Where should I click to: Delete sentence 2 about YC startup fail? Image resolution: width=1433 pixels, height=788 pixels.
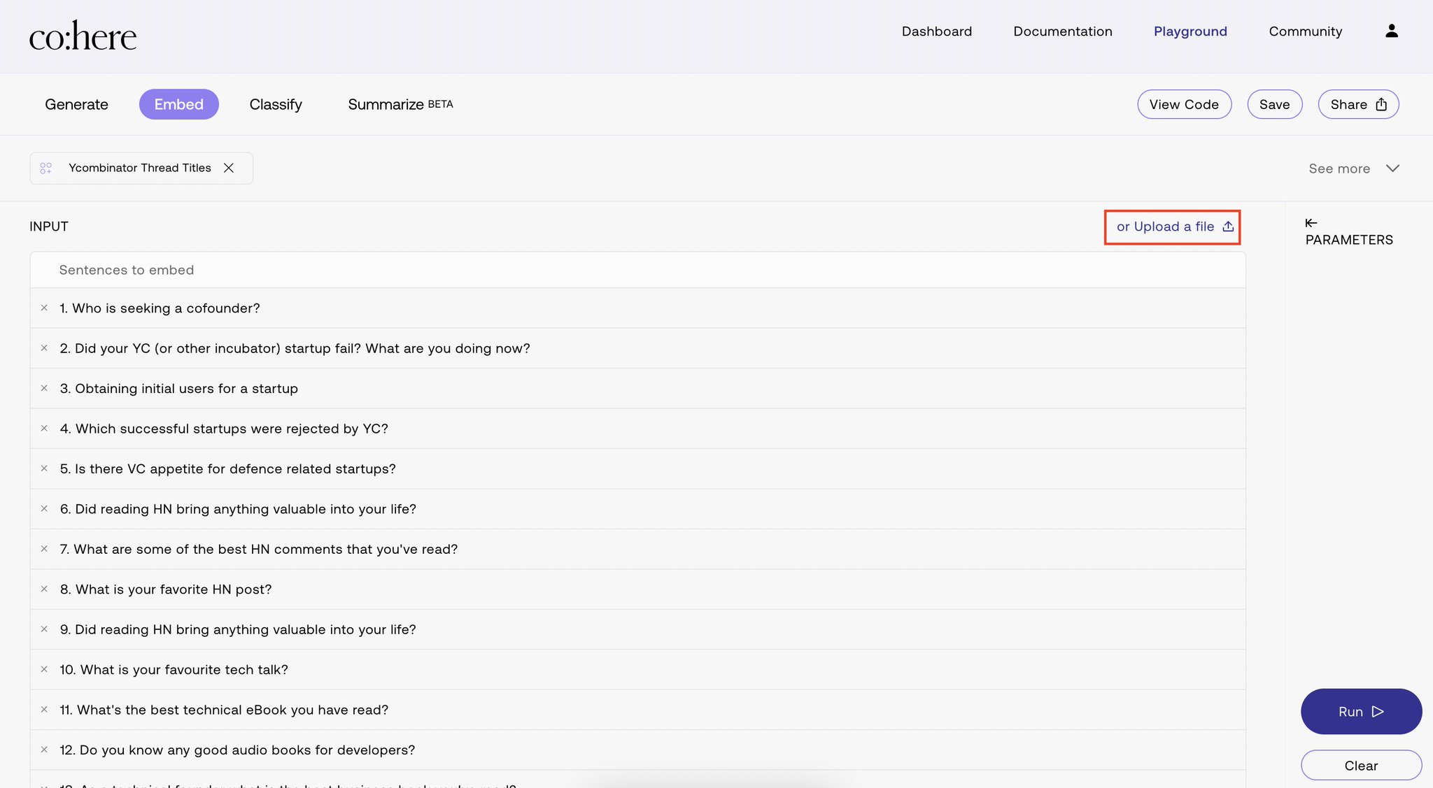44,348
